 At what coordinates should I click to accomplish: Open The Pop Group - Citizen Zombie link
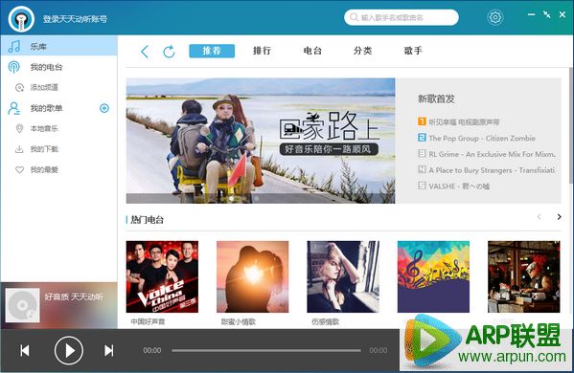(x=482, y=138)
